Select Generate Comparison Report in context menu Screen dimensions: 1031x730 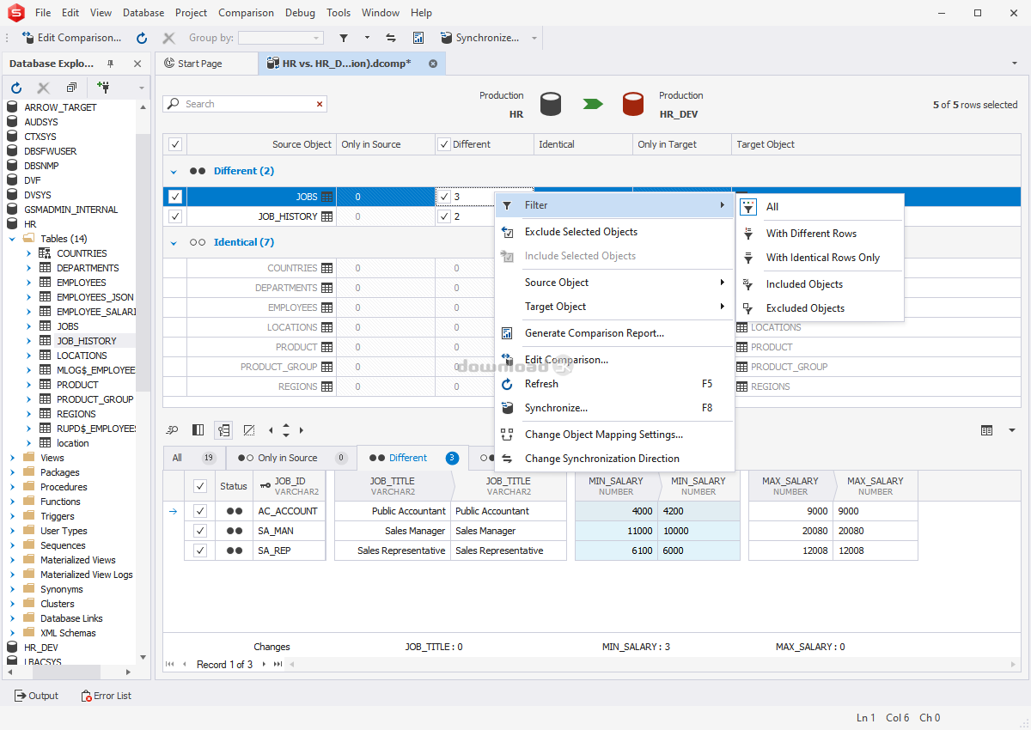point(614,333)
